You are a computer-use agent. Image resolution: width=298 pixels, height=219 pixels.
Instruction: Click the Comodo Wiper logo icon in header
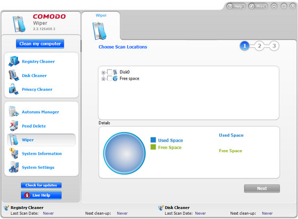click(x=19, y=24)
